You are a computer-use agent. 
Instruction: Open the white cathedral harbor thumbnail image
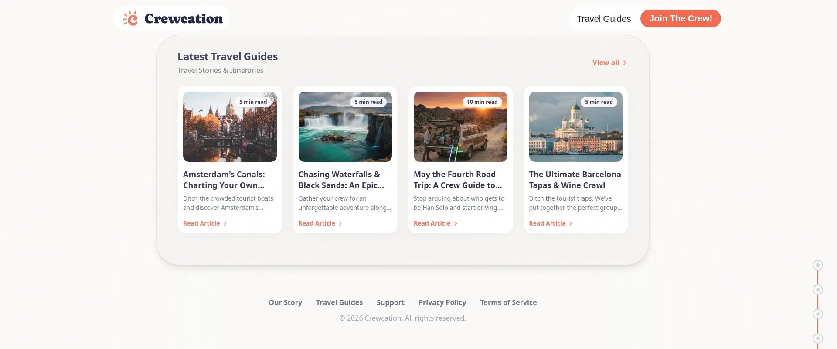coord(576,127)
